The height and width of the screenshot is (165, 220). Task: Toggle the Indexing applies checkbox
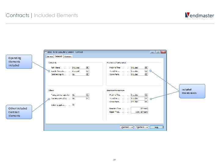(x=73, y=105)
